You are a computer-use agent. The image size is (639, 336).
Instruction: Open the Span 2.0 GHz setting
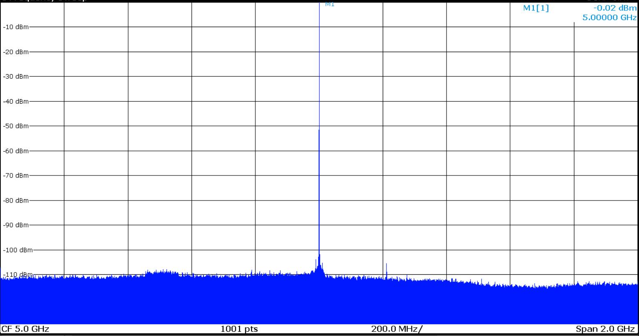pos(606,329)
